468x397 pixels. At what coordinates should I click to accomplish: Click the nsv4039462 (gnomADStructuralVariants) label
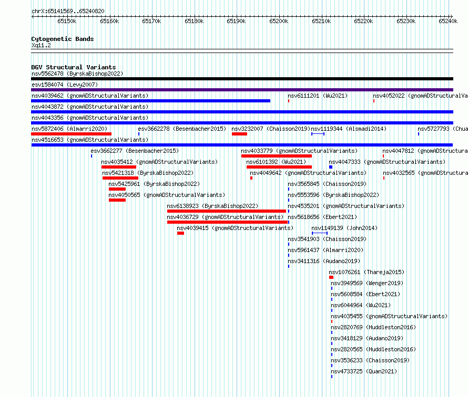(90, 96)
